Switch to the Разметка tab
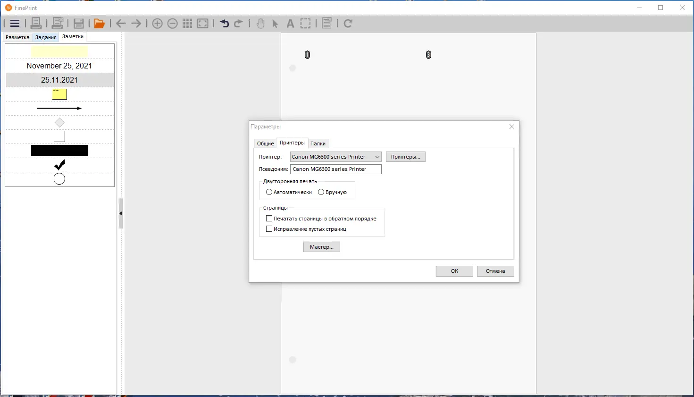This screenshot has width=694, height=397. tap(17, 37)
